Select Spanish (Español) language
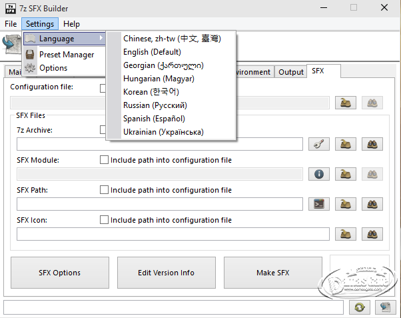The height and width of the screenshot is (318, 401). (154, 119)
